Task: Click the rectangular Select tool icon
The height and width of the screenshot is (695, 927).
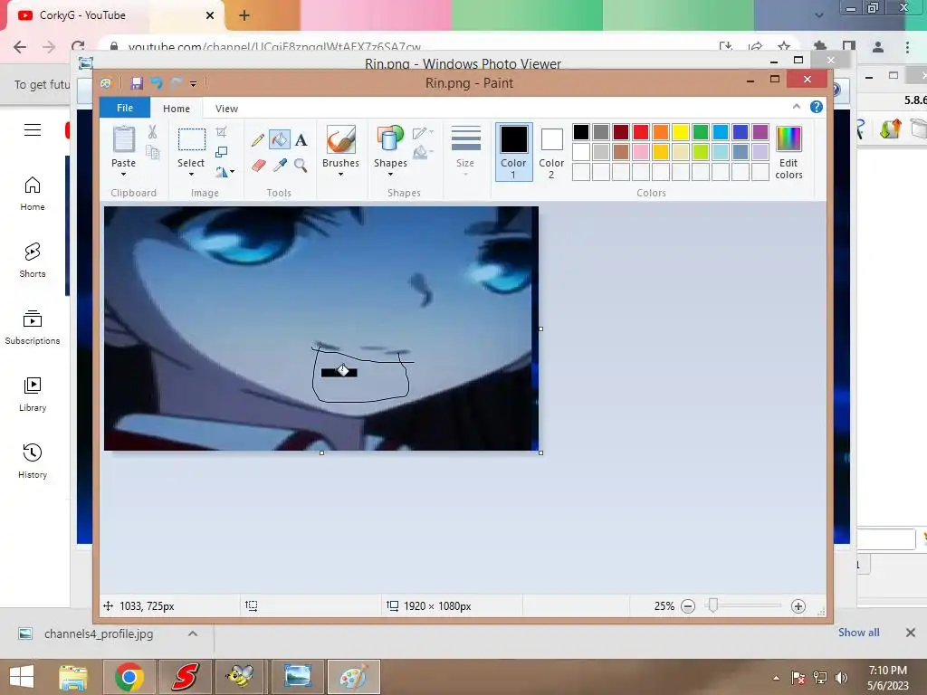Action: tap(192, 140)
